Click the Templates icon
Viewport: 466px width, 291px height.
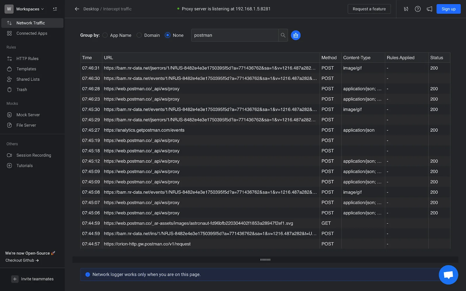(x=9, y=69)
